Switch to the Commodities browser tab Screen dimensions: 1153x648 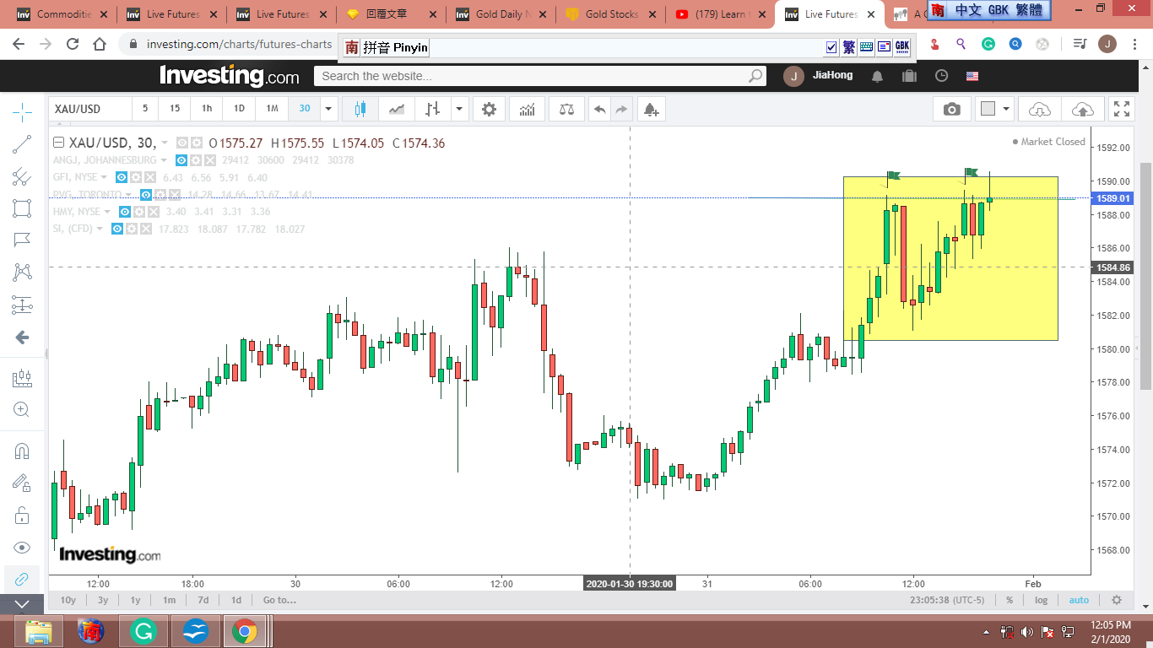(x=62, y=14)
